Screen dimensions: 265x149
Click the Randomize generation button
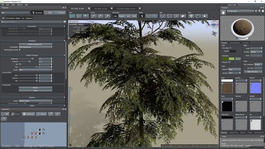point(28,114)
